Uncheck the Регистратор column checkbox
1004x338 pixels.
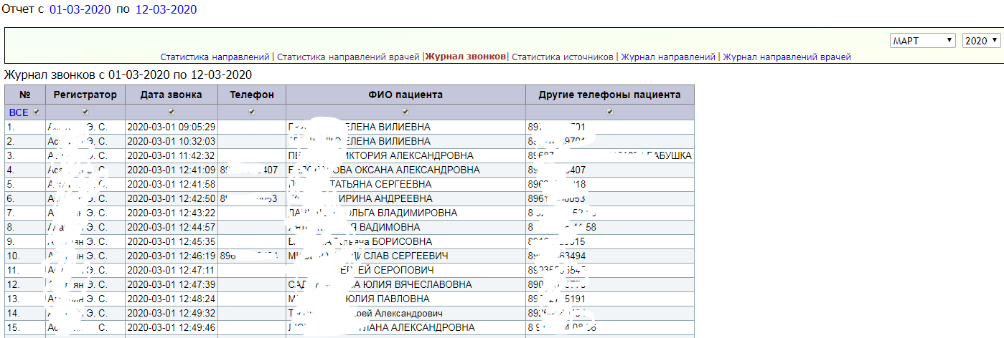(x=85, y=112)
